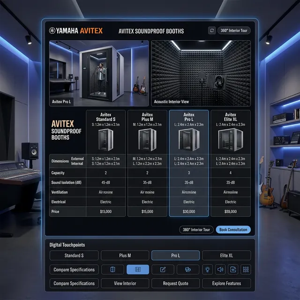Viewport: 300px width, 300px height.
Task: Click the $30,000 price cell
Action: (189, 211)
